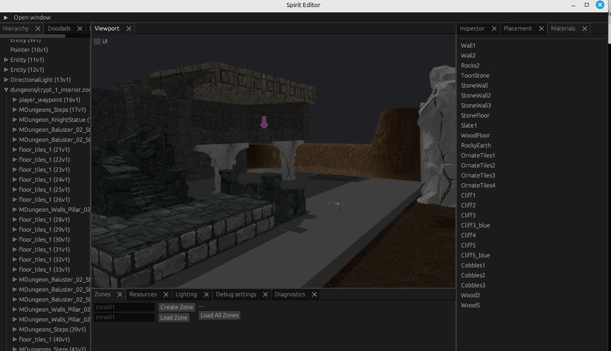The height and width of the screenshot is (351, 611).
Task: Switch to the Inspector tab
Action: pyautogui.click(x=472, y=28)
